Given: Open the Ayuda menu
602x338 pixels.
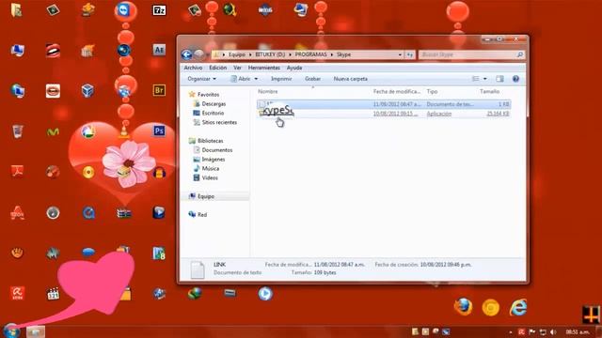Looking at the screenshot, I should pyautogui.click(x=294, y=68).
